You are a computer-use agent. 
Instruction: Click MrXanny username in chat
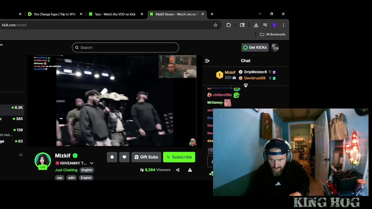point(215,102)
